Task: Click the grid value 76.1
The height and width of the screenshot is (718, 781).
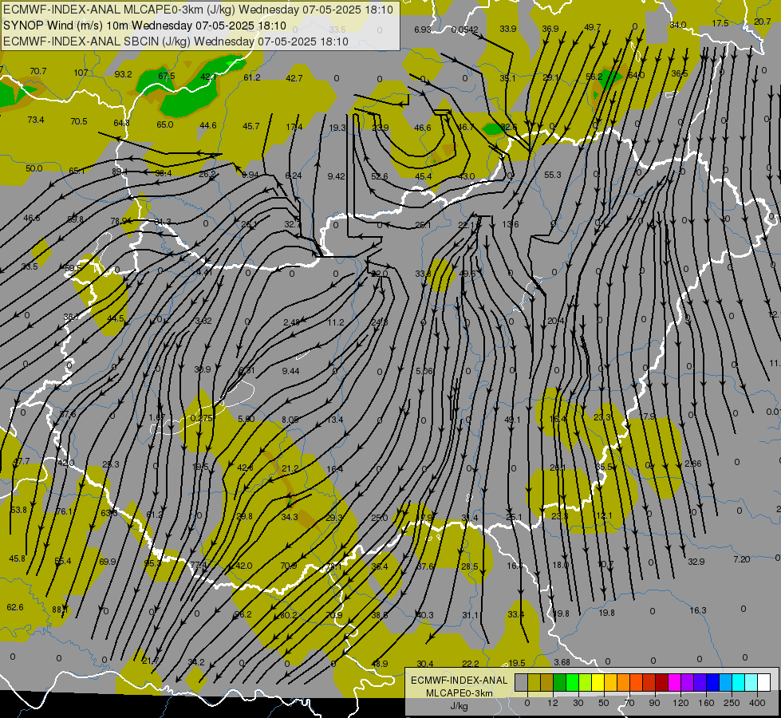Action: coord(64,511)
